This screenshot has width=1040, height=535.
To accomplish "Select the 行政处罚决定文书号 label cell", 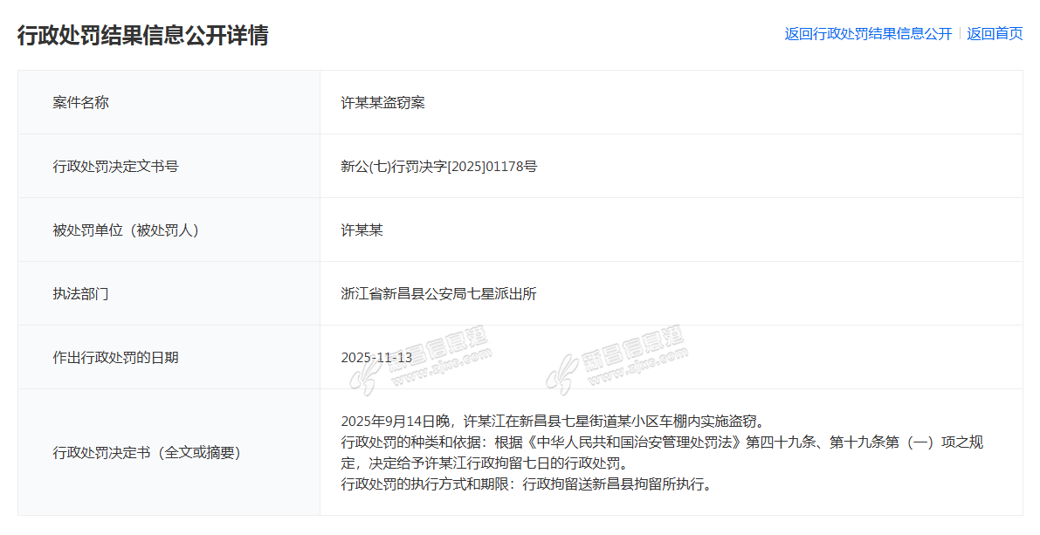I will tap(115, 166).
